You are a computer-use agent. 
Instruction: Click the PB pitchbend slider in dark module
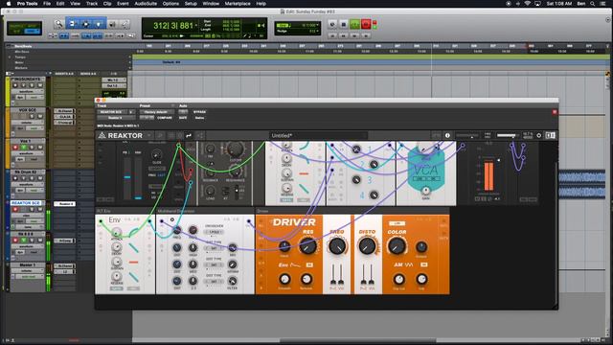click(126, 178)
